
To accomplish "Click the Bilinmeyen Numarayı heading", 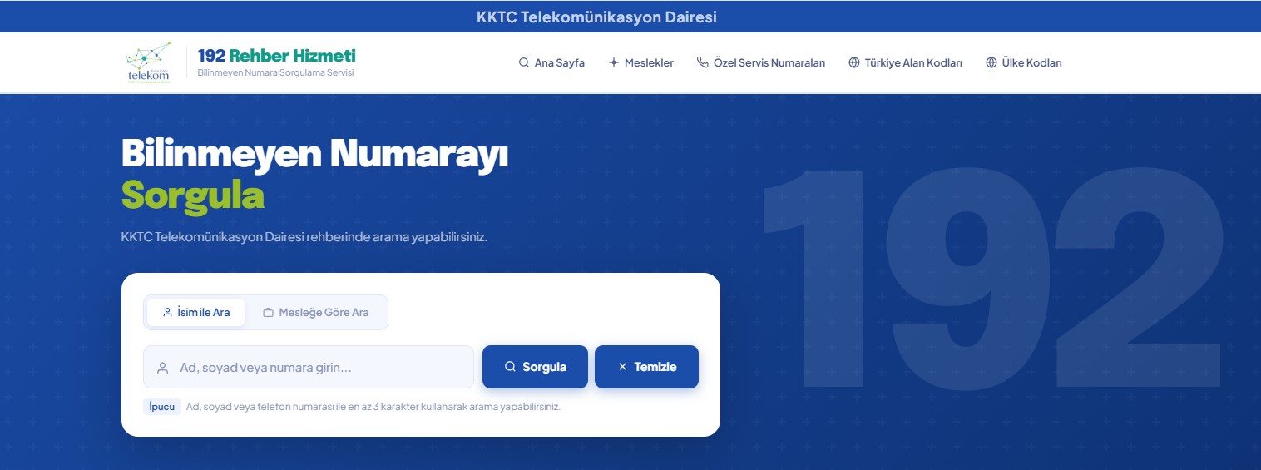I will 314,153.
